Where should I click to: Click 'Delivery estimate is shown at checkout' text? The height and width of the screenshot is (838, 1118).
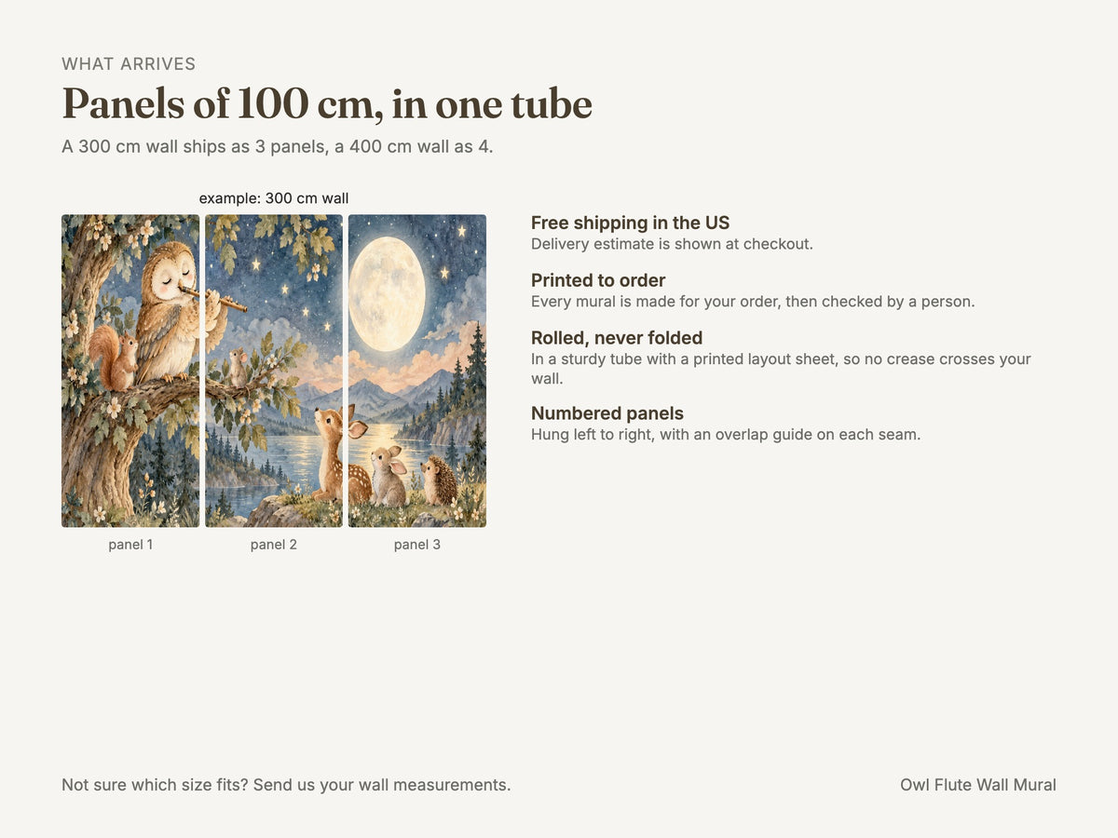coord(673,244)
